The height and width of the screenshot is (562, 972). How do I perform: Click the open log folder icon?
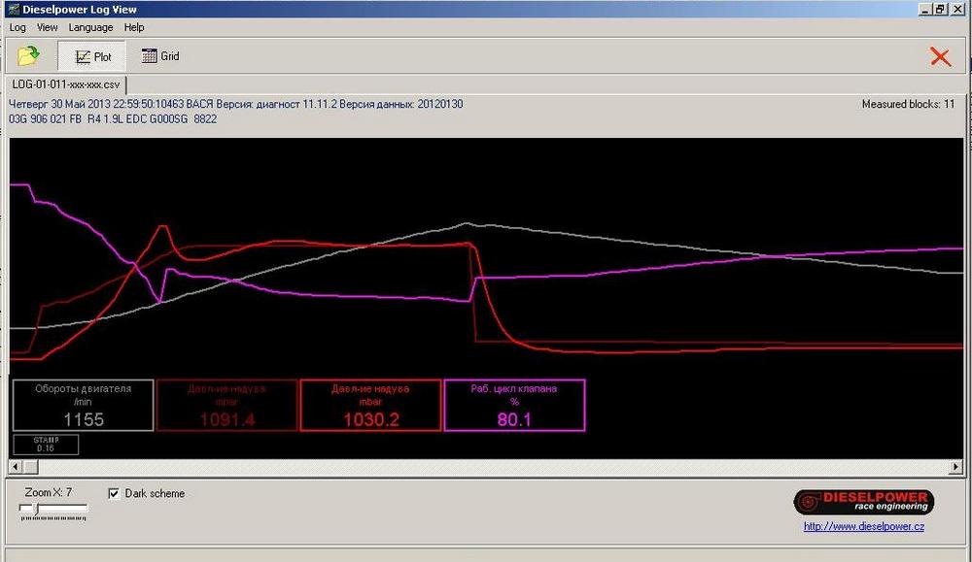[28, 55]
